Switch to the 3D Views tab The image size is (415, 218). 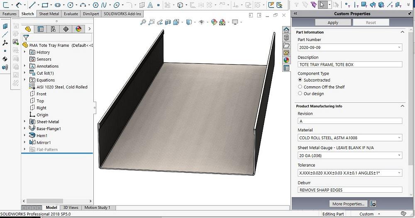click(x=71, y=207)
